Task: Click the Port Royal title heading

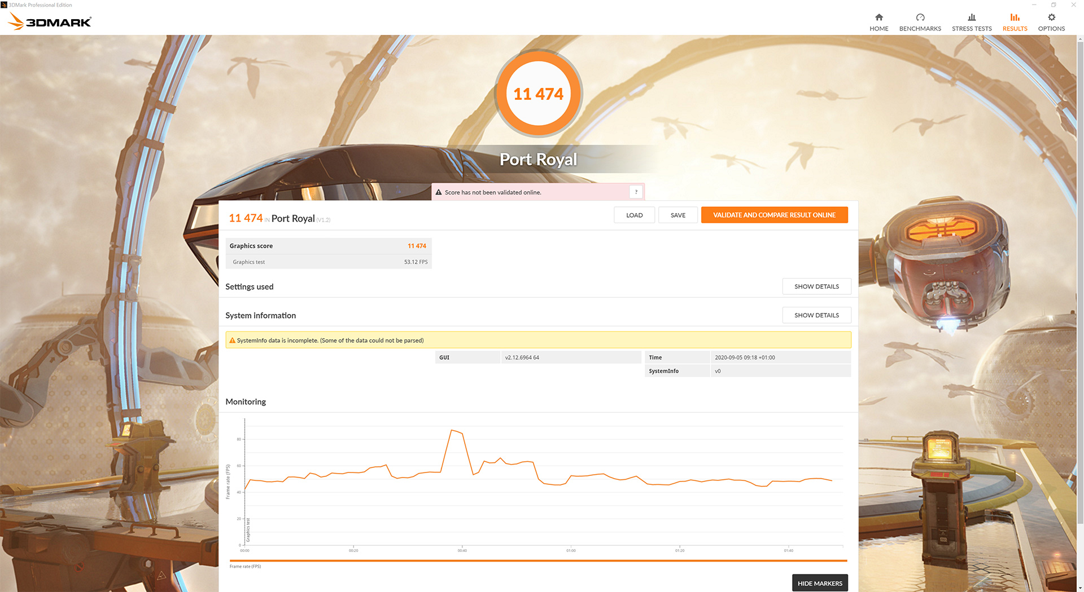Action: (538, 160)
